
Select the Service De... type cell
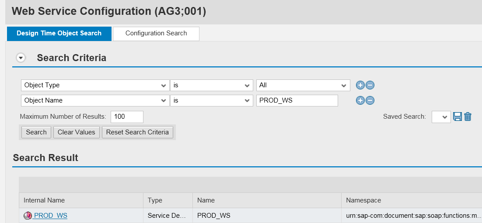point(168,216)
